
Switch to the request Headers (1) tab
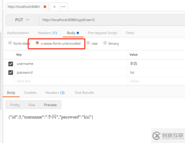pos(47,33)
